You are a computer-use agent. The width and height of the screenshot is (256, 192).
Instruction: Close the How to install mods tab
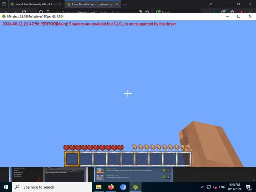tap(117, 4)
